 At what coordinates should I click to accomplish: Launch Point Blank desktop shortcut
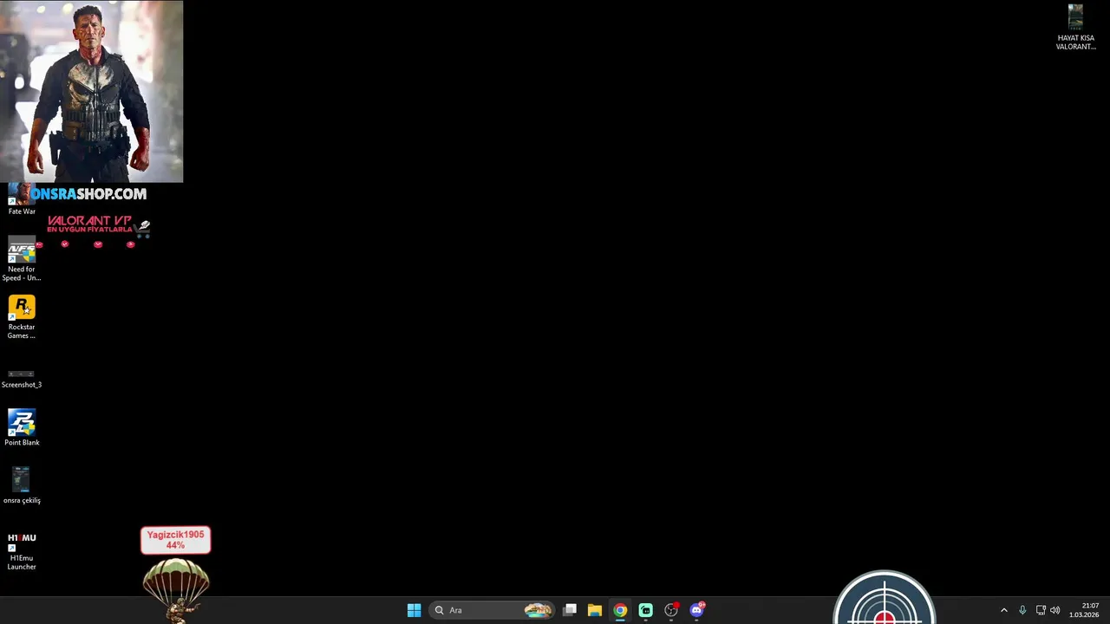pos(22,427)
